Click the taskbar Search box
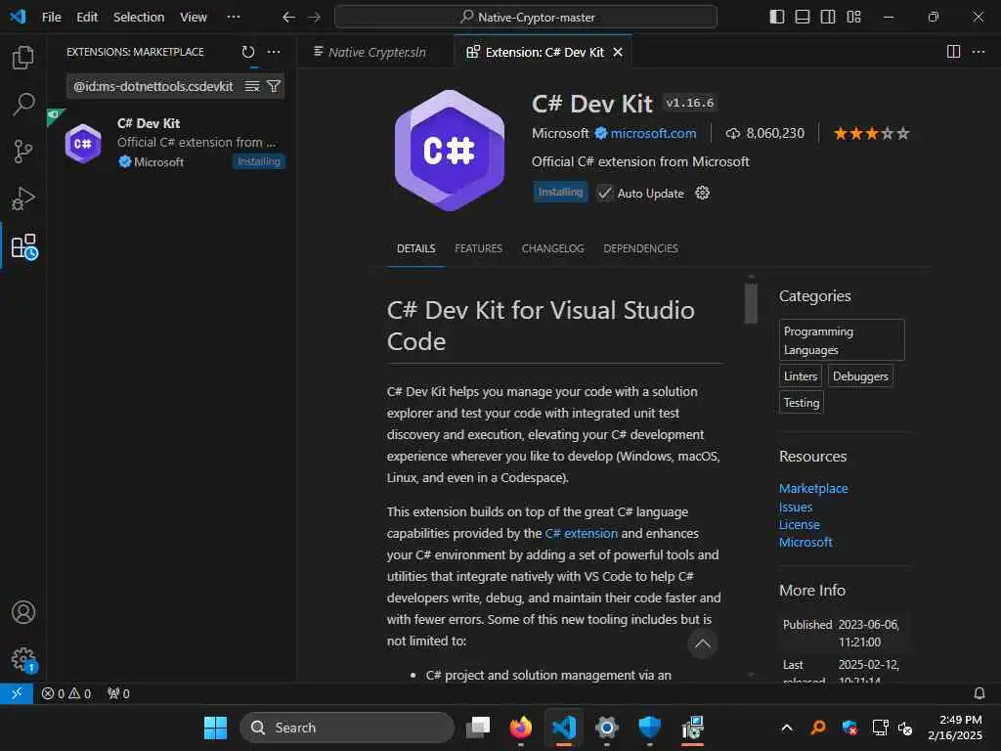Image resolution: width=1001 pixels, height=751 pixels. click(347, 728)
